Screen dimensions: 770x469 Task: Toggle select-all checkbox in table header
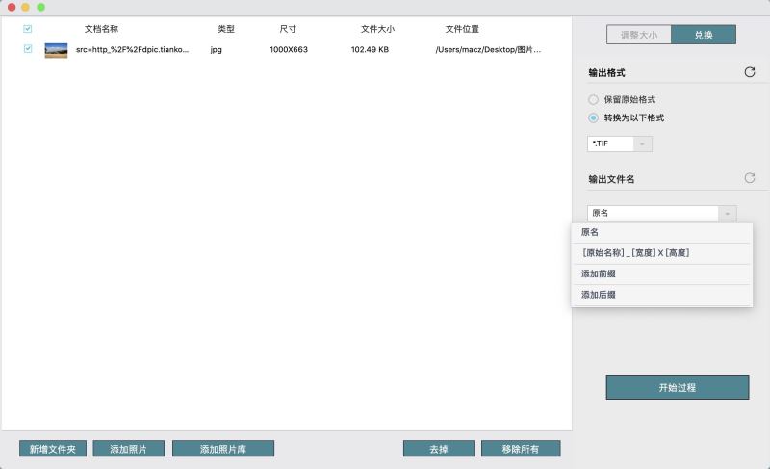28,29
